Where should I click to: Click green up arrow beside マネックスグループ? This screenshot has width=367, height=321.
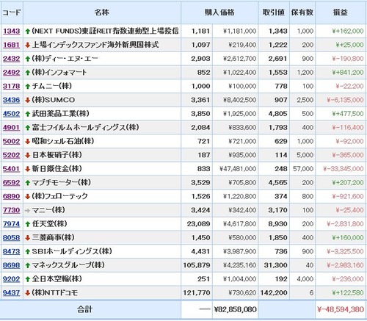click(x=28, y=265)
